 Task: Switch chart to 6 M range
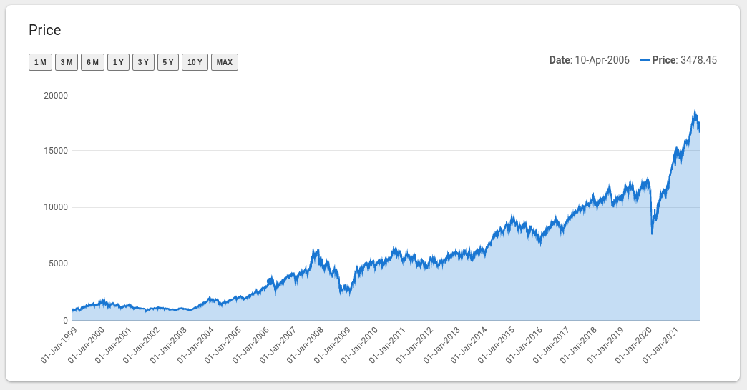click(92, 62)
